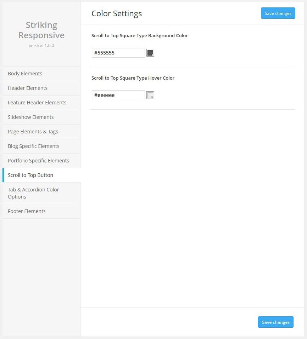This screenshot has width=307, height=339.
Task: Open the light hover color picker swatch
Action: pos(150,95)
